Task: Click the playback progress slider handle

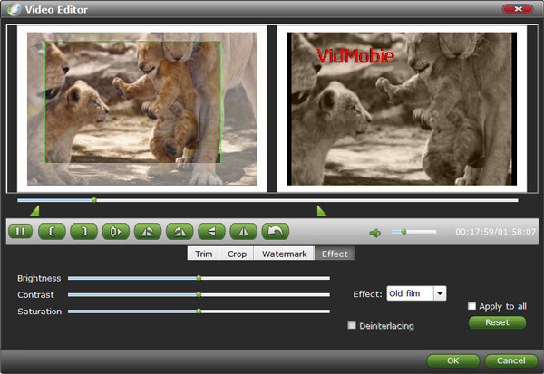Action: [94, 200]
